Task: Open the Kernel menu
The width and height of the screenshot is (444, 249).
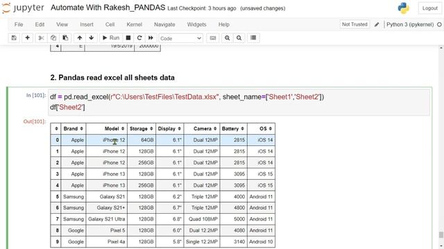Action: [134, 25]
